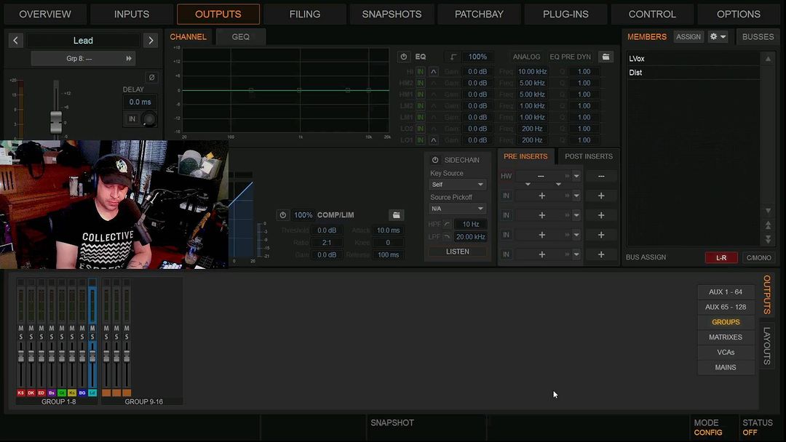
Task: Go to the next channel with right arrow
Action: [x=151, y=41]
